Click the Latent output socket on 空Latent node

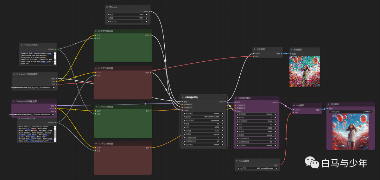tap(149, 11)
